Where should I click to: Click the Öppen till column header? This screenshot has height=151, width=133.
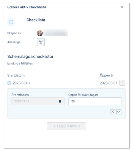point(107,75)
